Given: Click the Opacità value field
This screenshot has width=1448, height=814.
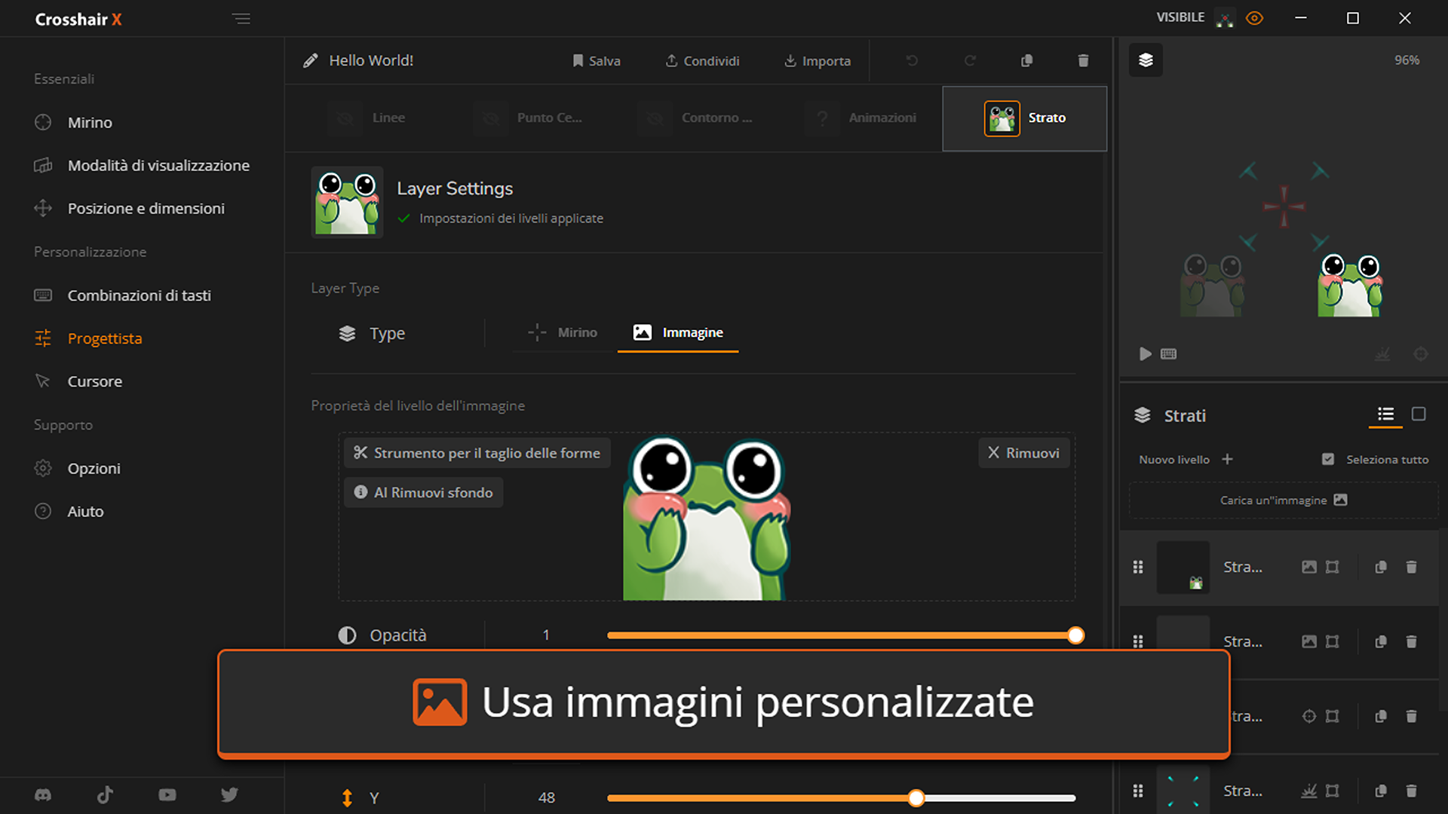Looking at the screenshot, I should click(546, 635).
